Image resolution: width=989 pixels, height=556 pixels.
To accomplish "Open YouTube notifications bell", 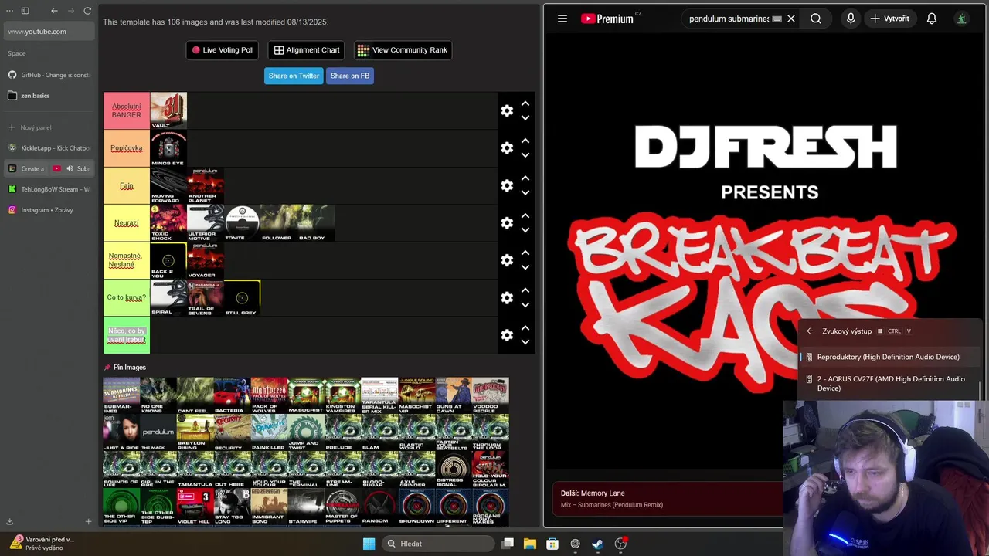I will [x=932, y=19].
